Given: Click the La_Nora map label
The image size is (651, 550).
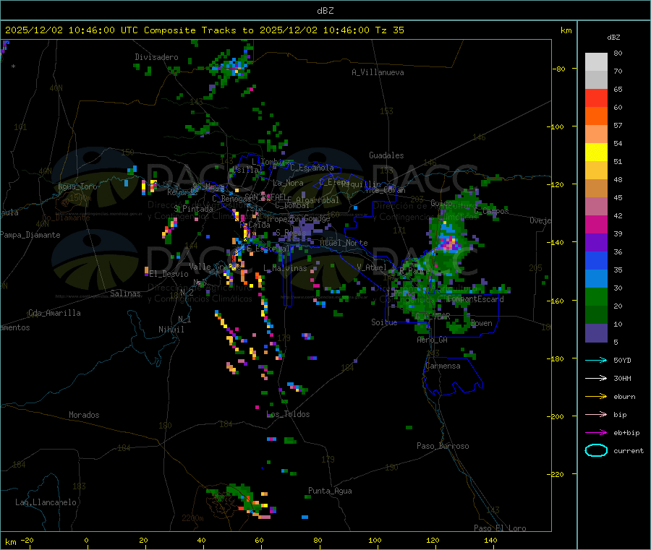Looking at the screenshot, I should click(288, 183).
